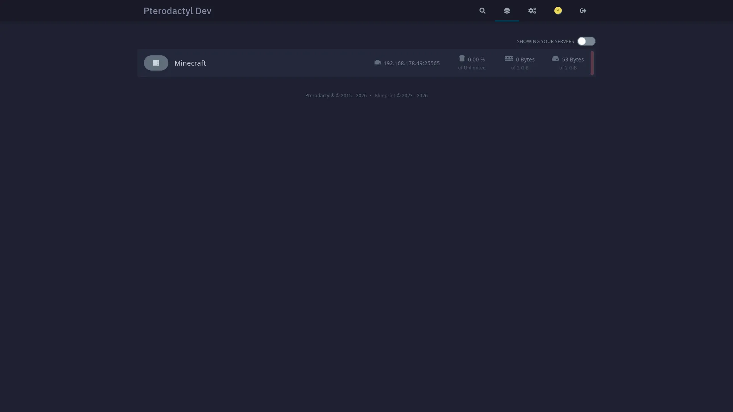
Task: Open the admin area gears icon
Action: (x=532, y=11)
